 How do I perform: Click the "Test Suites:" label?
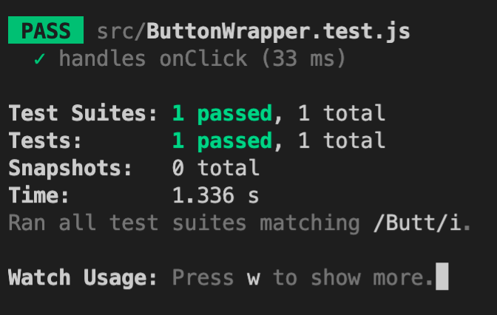click(83, 114)
